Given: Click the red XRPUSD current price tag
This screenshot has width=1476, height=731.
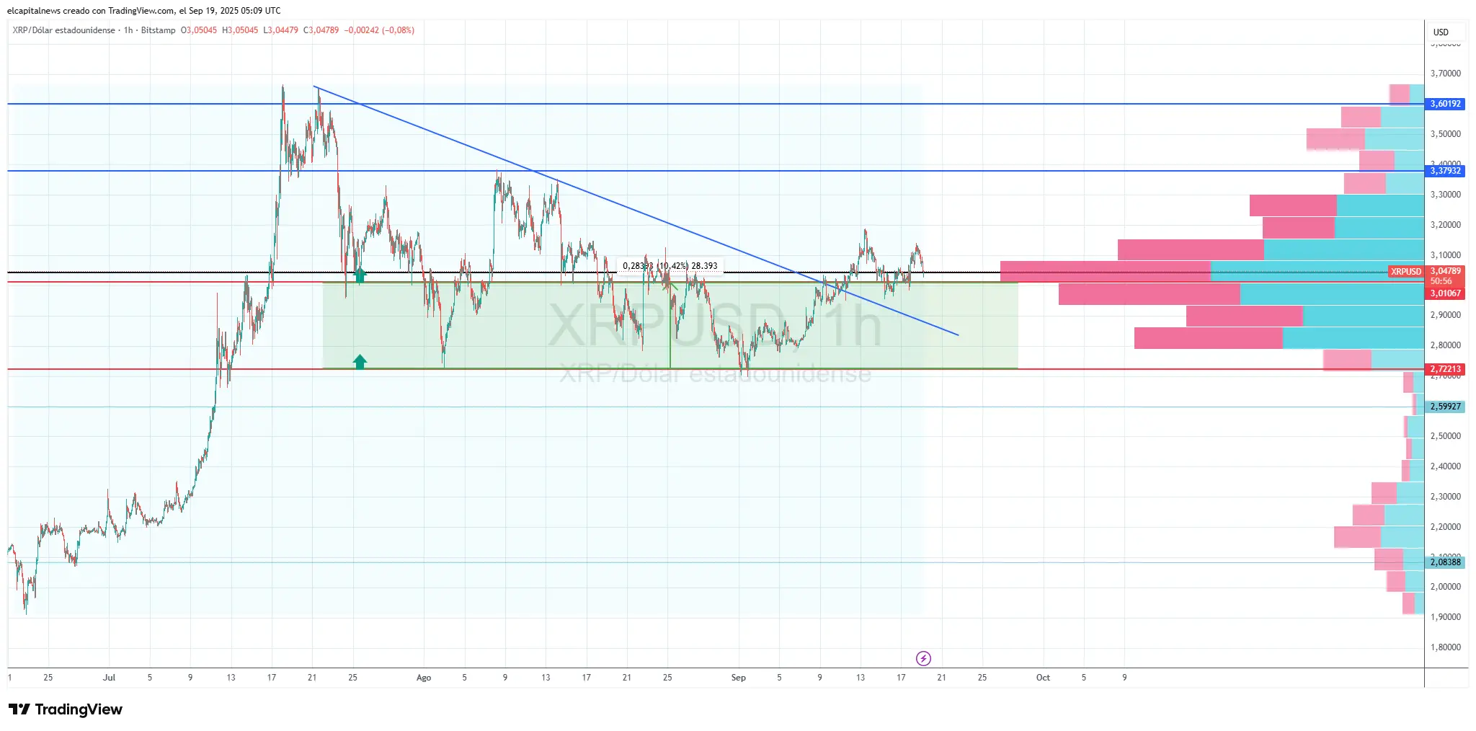Looking at the screenshot, I should point(1405,272).
